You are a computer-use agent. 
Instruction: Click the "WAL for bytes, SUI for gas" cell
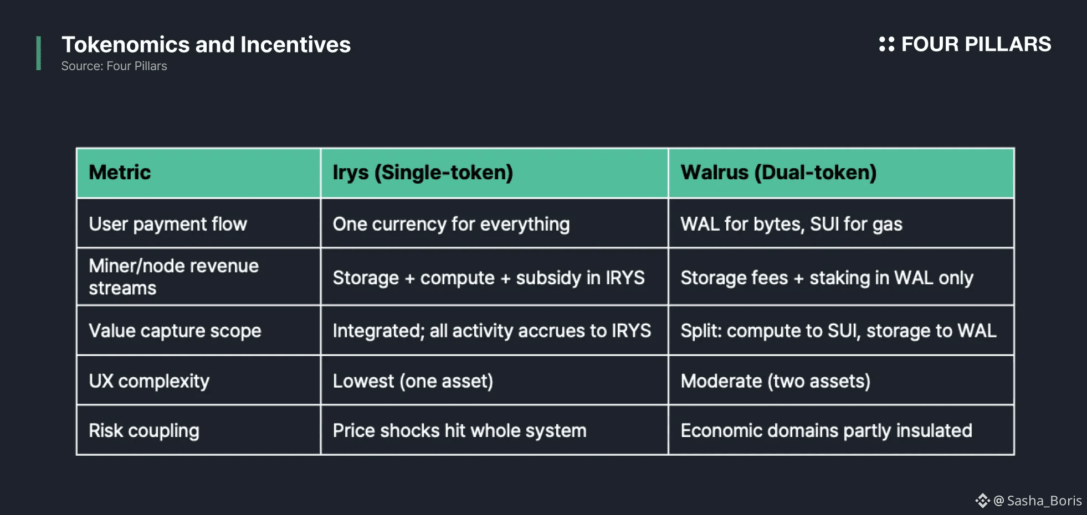coord(791,224)
